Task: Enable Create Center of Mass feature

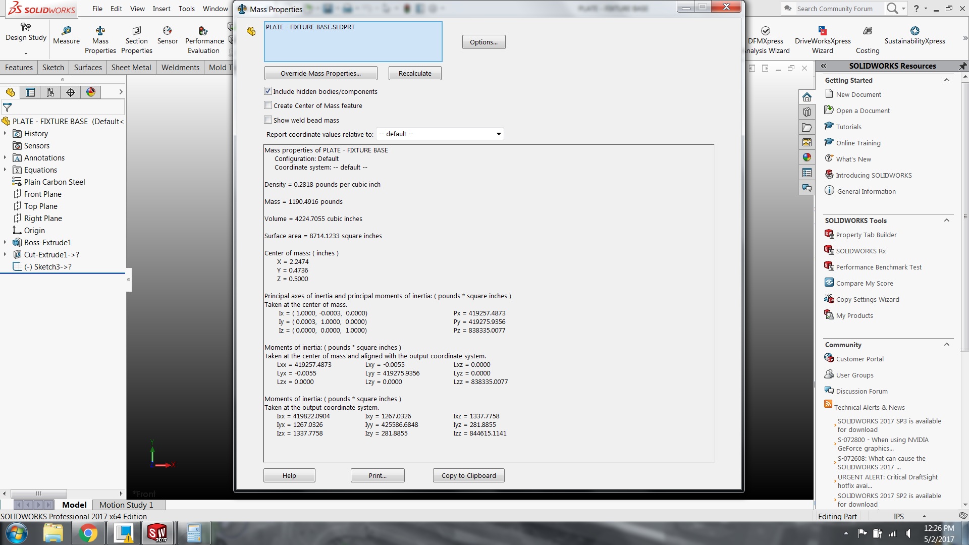Action: click(x=268, y=105)
